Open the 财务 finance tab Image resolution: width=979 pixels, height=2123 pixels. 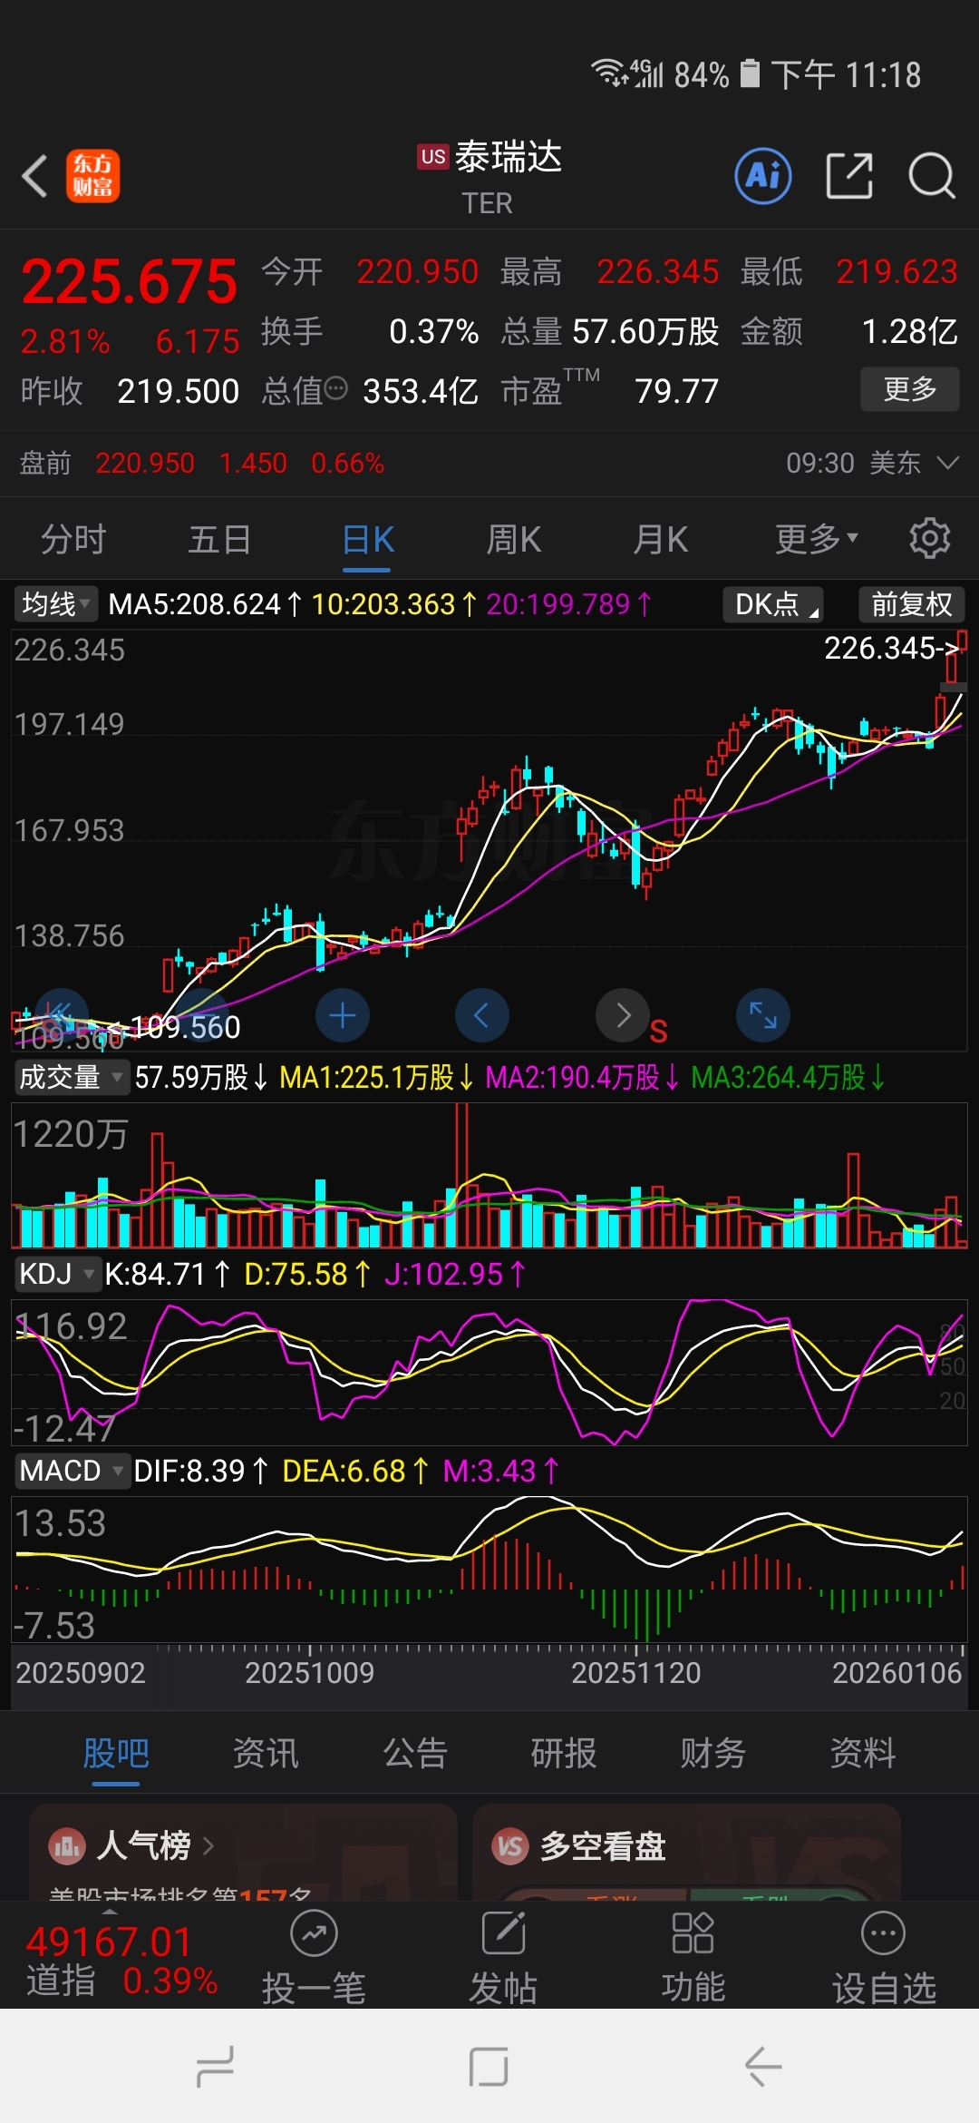point(713,1753)
